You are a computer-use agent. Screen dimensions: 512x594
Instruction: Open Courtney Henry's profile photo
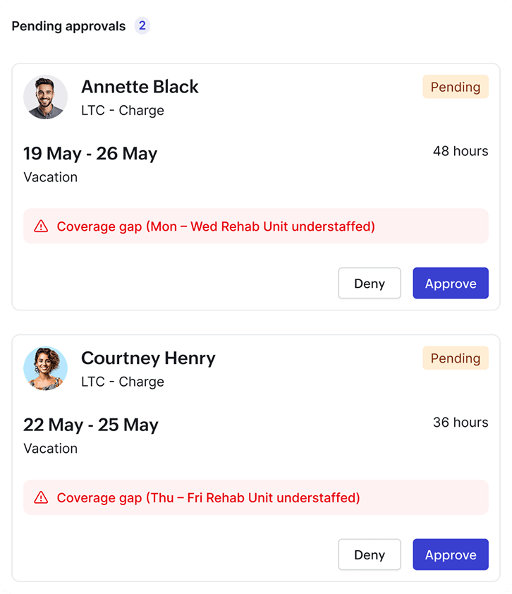45,368
